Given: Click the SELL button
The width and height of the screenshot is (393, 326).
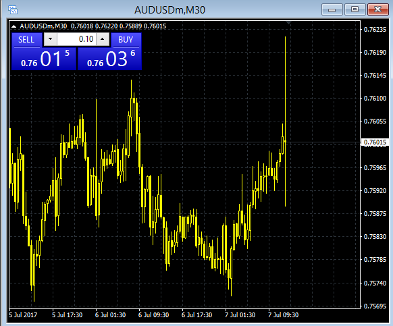Looking at the screenshot, I should click(x=26, y=40).
